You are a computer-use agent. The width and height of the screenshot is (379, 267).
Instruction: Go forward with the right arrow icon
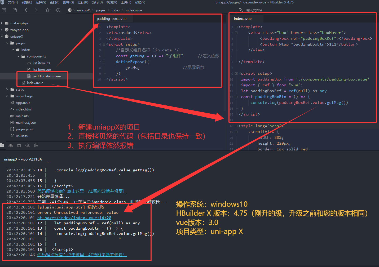(x=37, y=10)
